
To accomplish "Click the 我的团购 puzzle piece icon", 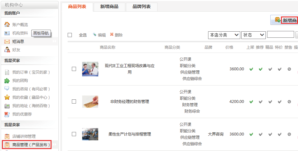I will [x=7, y=80].
